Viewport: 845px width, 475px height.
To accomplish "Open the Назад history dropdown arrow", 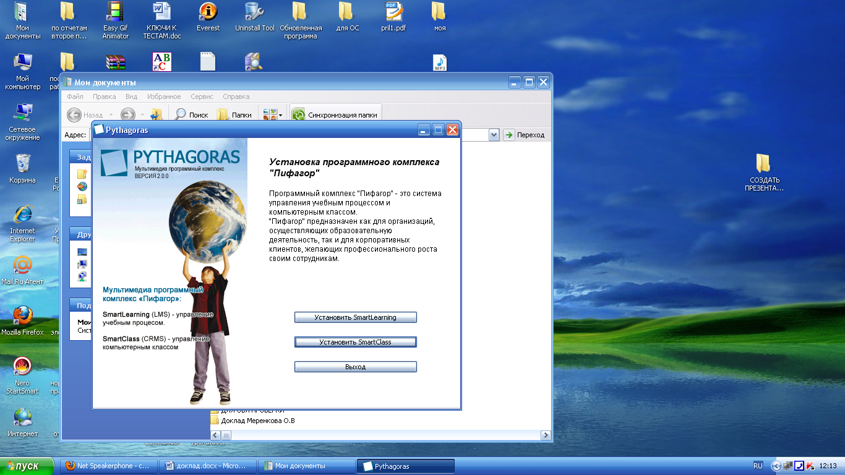I will [111, 115].
